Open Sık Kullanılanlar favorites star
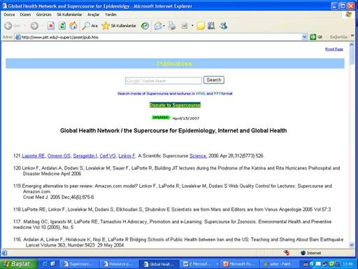The image size is (358, 269). coord(119,26)
